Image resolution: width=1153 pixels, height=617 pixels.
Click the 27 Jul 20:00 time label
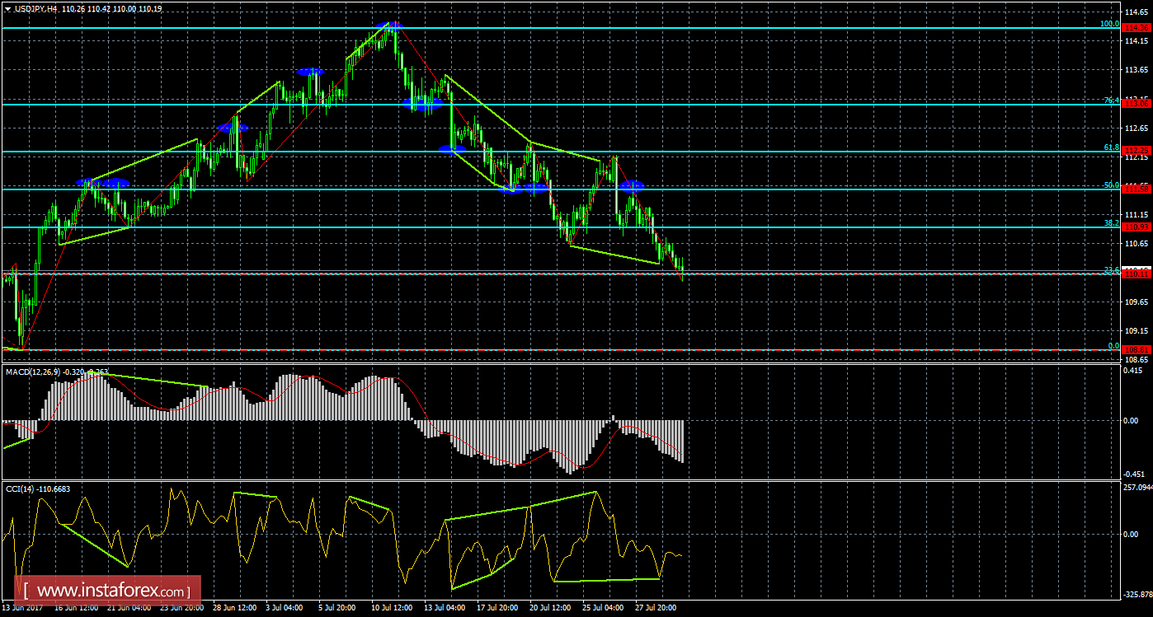click(657, 608)
